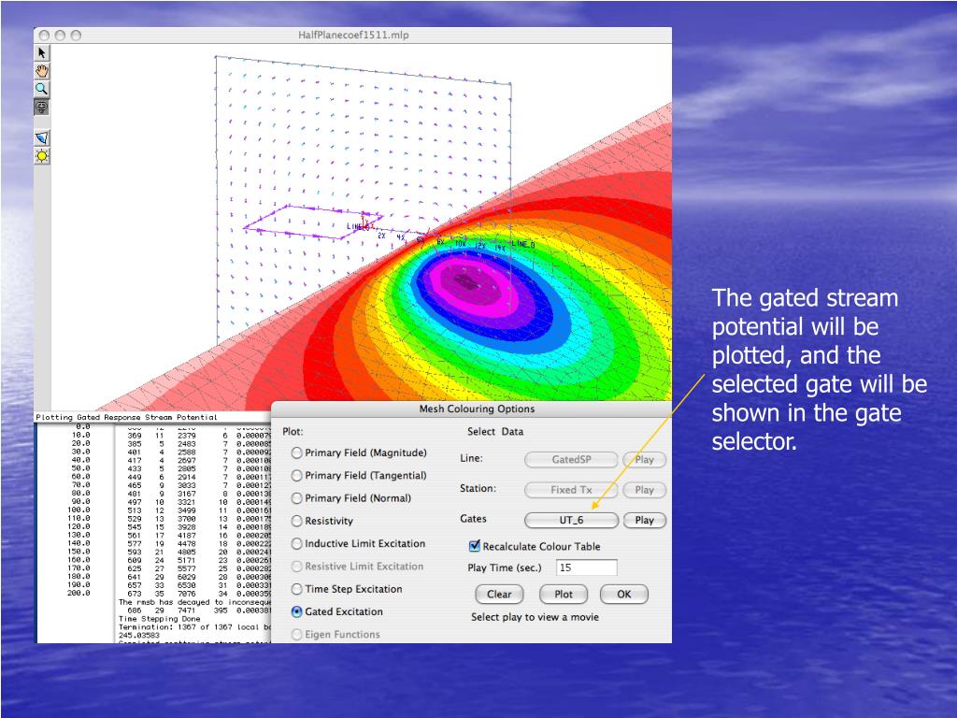Open the Station selector showing Fixed Tx
957x718 pixels.
(x=571, y=490)
